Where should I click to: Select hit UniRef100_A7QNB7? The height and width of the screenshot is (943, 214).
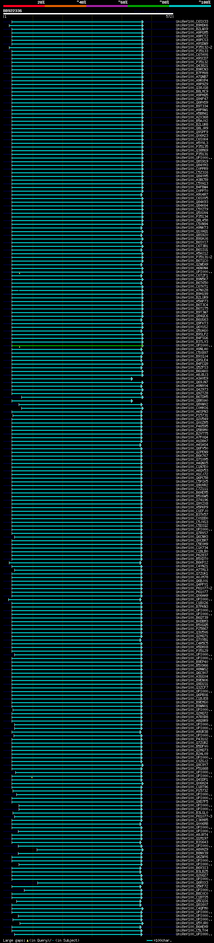point(192,77)
